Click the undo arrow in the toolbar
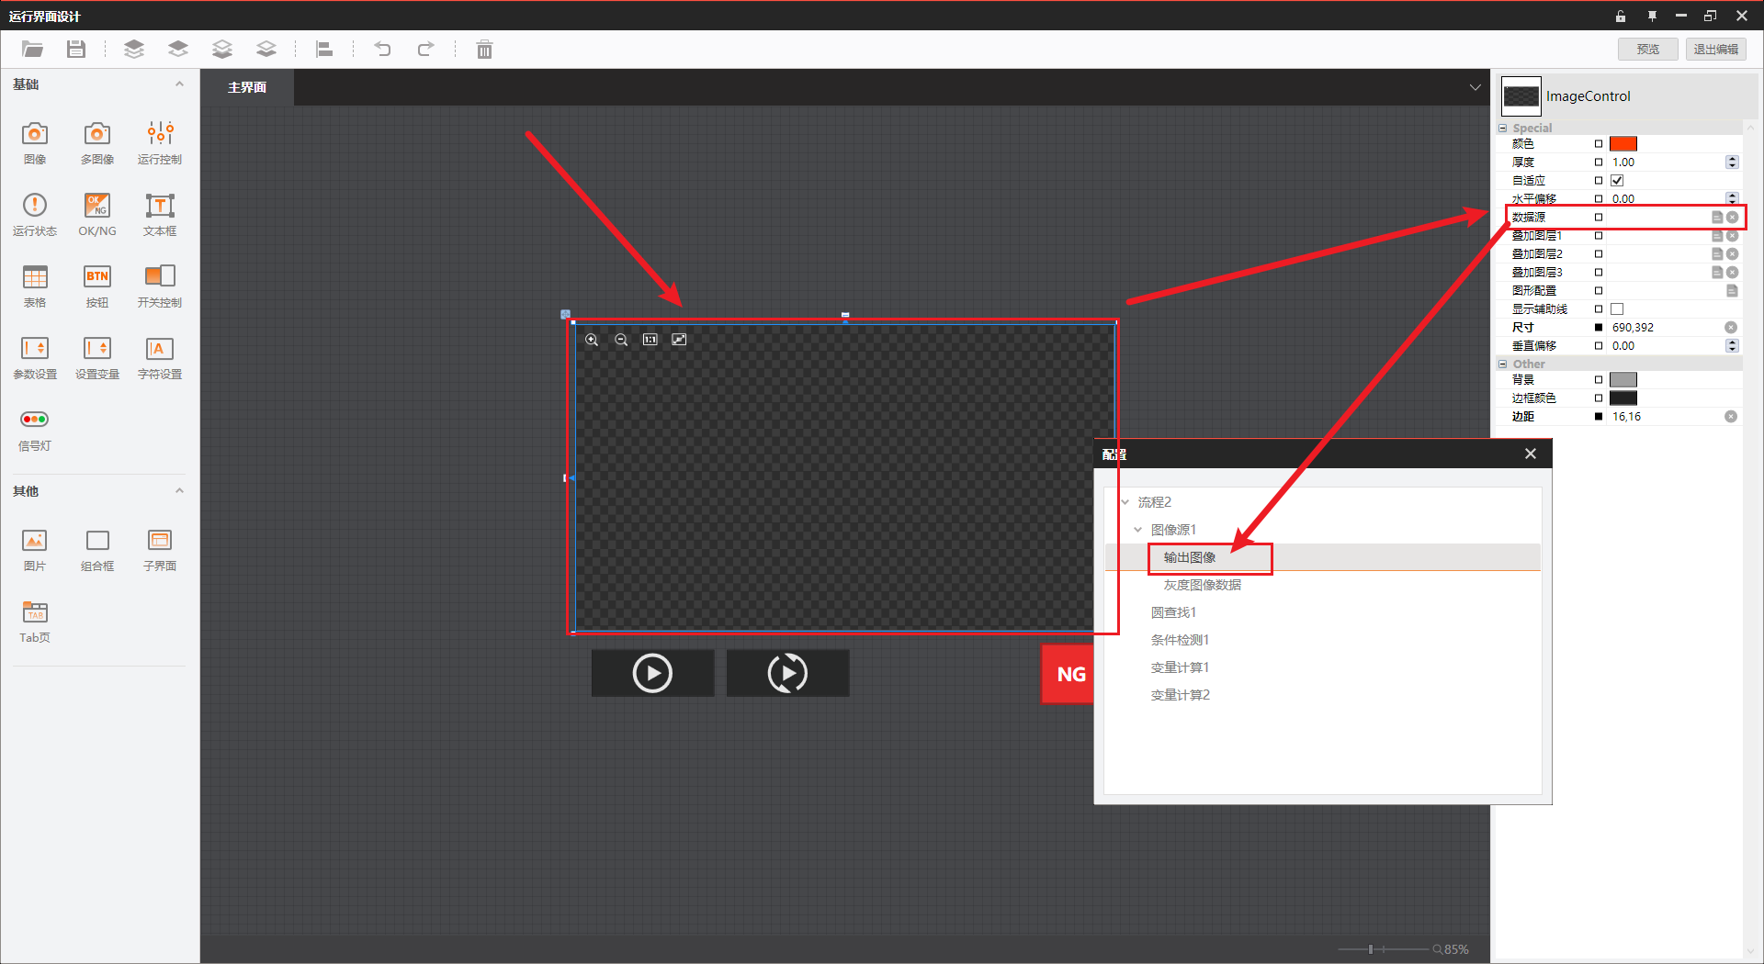1764x964 pixels. click(x=382, y=50)
